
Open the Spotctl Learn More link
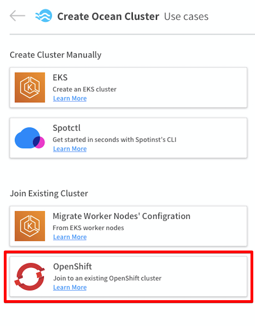click(x=70, y=149)
